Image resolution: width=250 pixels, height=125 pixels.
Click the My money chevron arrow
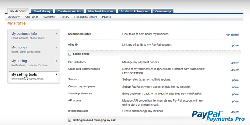[56, 47]
